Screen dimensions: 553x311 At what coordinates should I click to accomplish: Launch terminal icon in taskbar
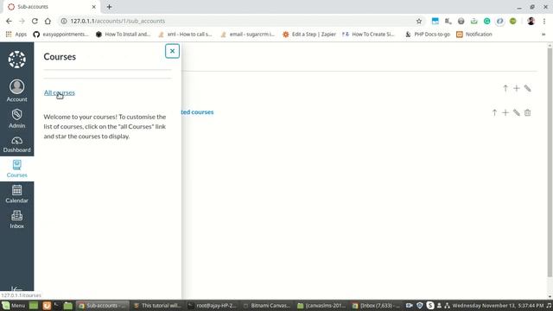click(x=57, y=305)
